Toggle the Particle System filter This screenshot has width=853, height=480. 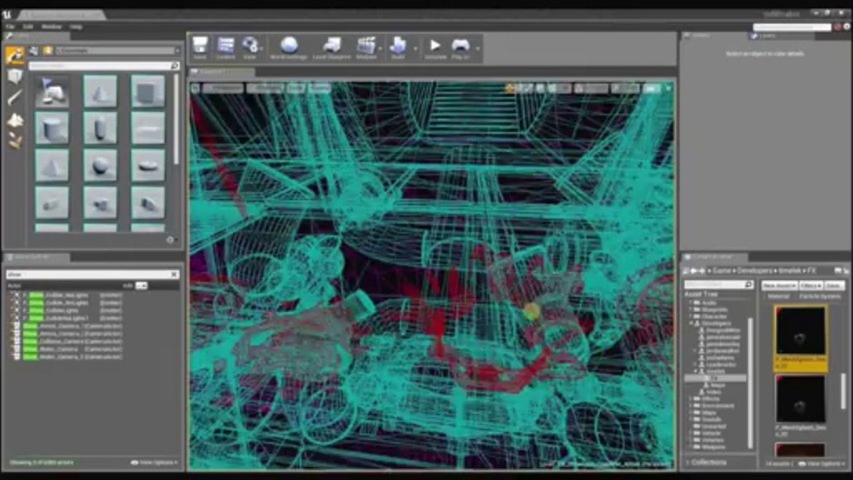click(820, 297)
